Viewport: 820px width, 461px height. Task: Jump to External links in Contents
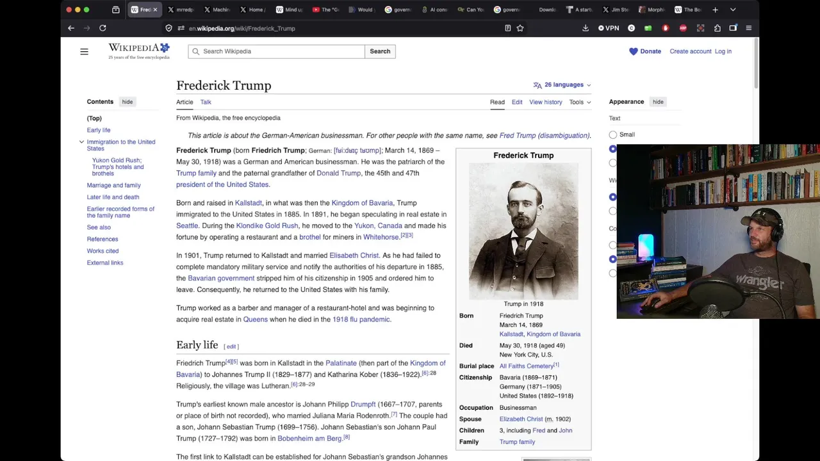click(x=105, y=263)
